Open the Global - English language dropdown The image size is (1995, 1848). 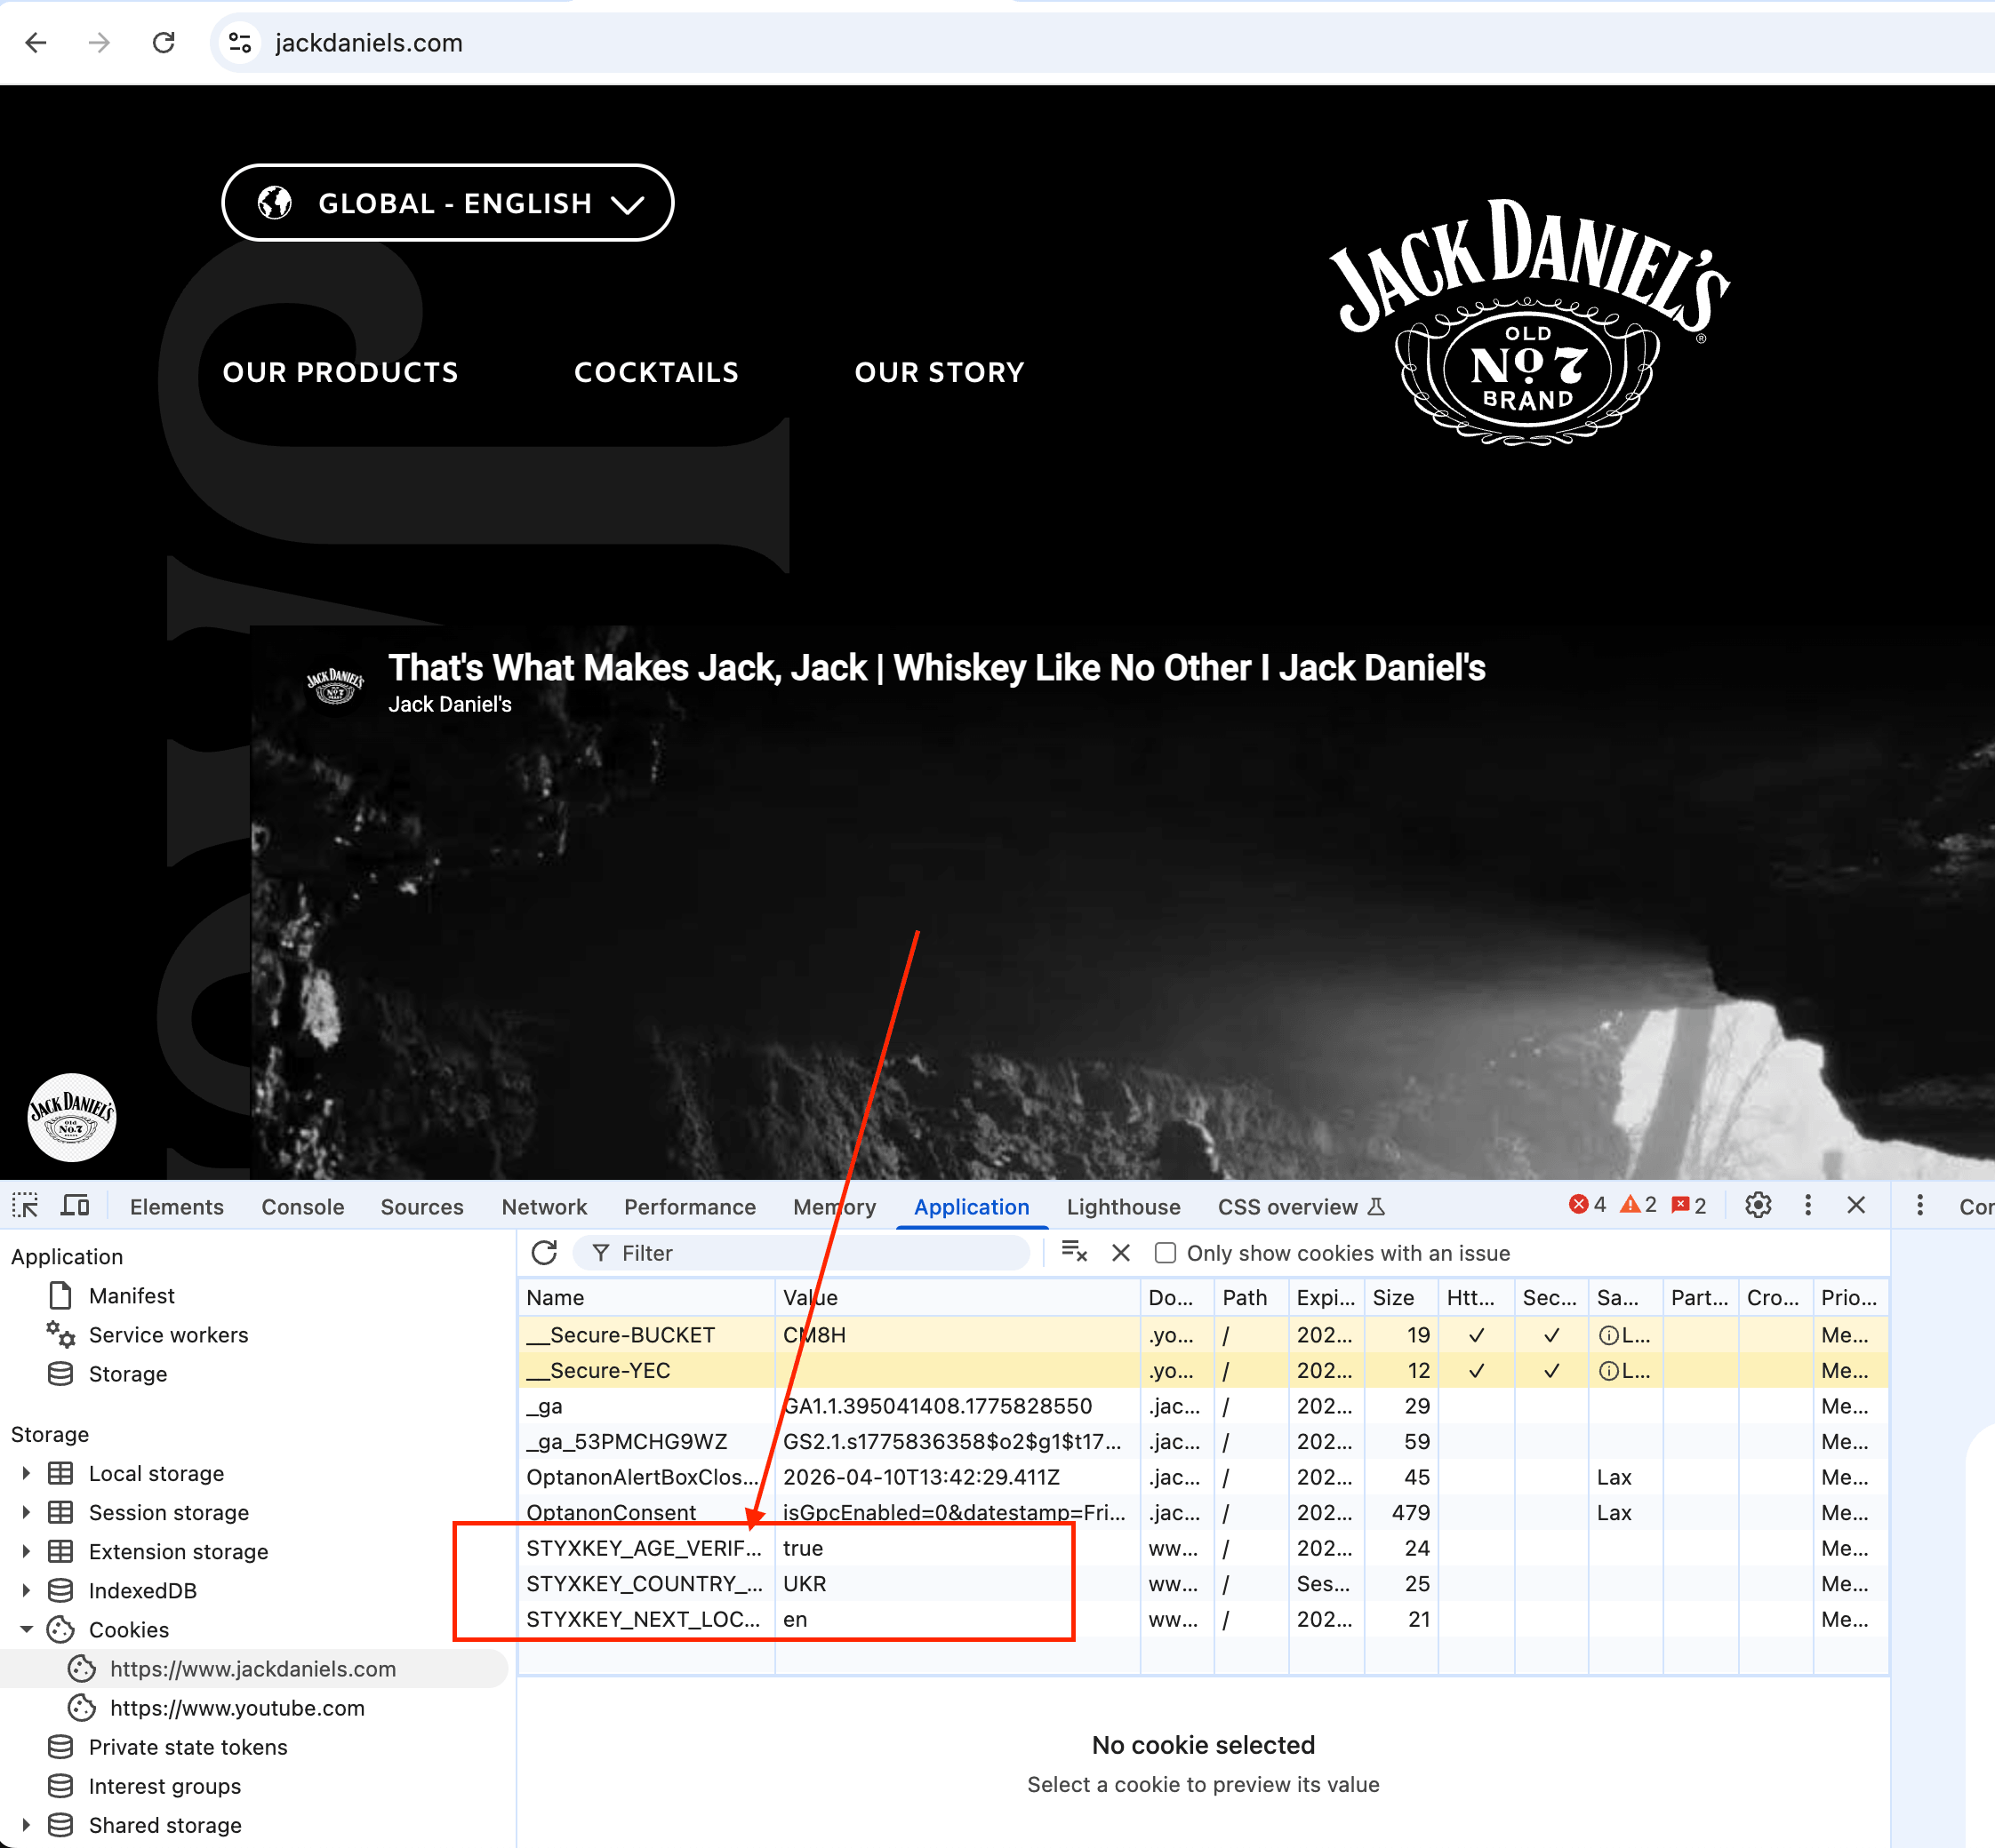tap(447, 203)
